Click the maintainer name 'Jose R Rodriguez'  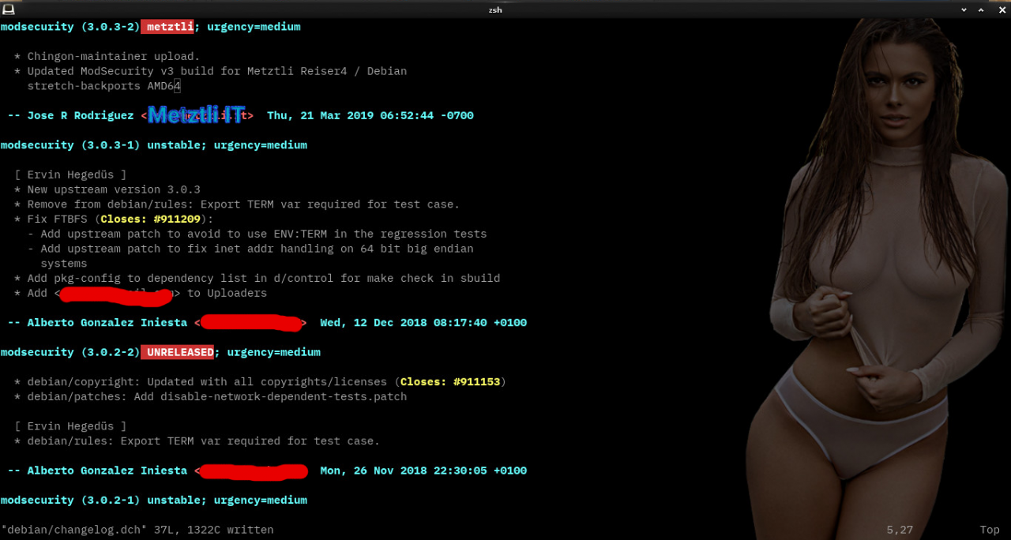tap(81, 115)
